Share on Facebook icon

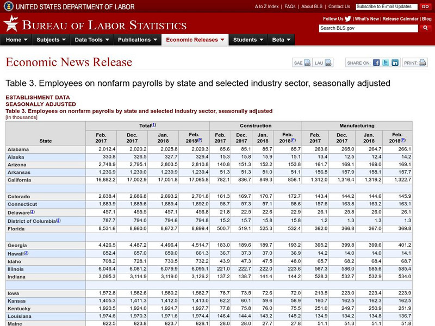point(376,62)
